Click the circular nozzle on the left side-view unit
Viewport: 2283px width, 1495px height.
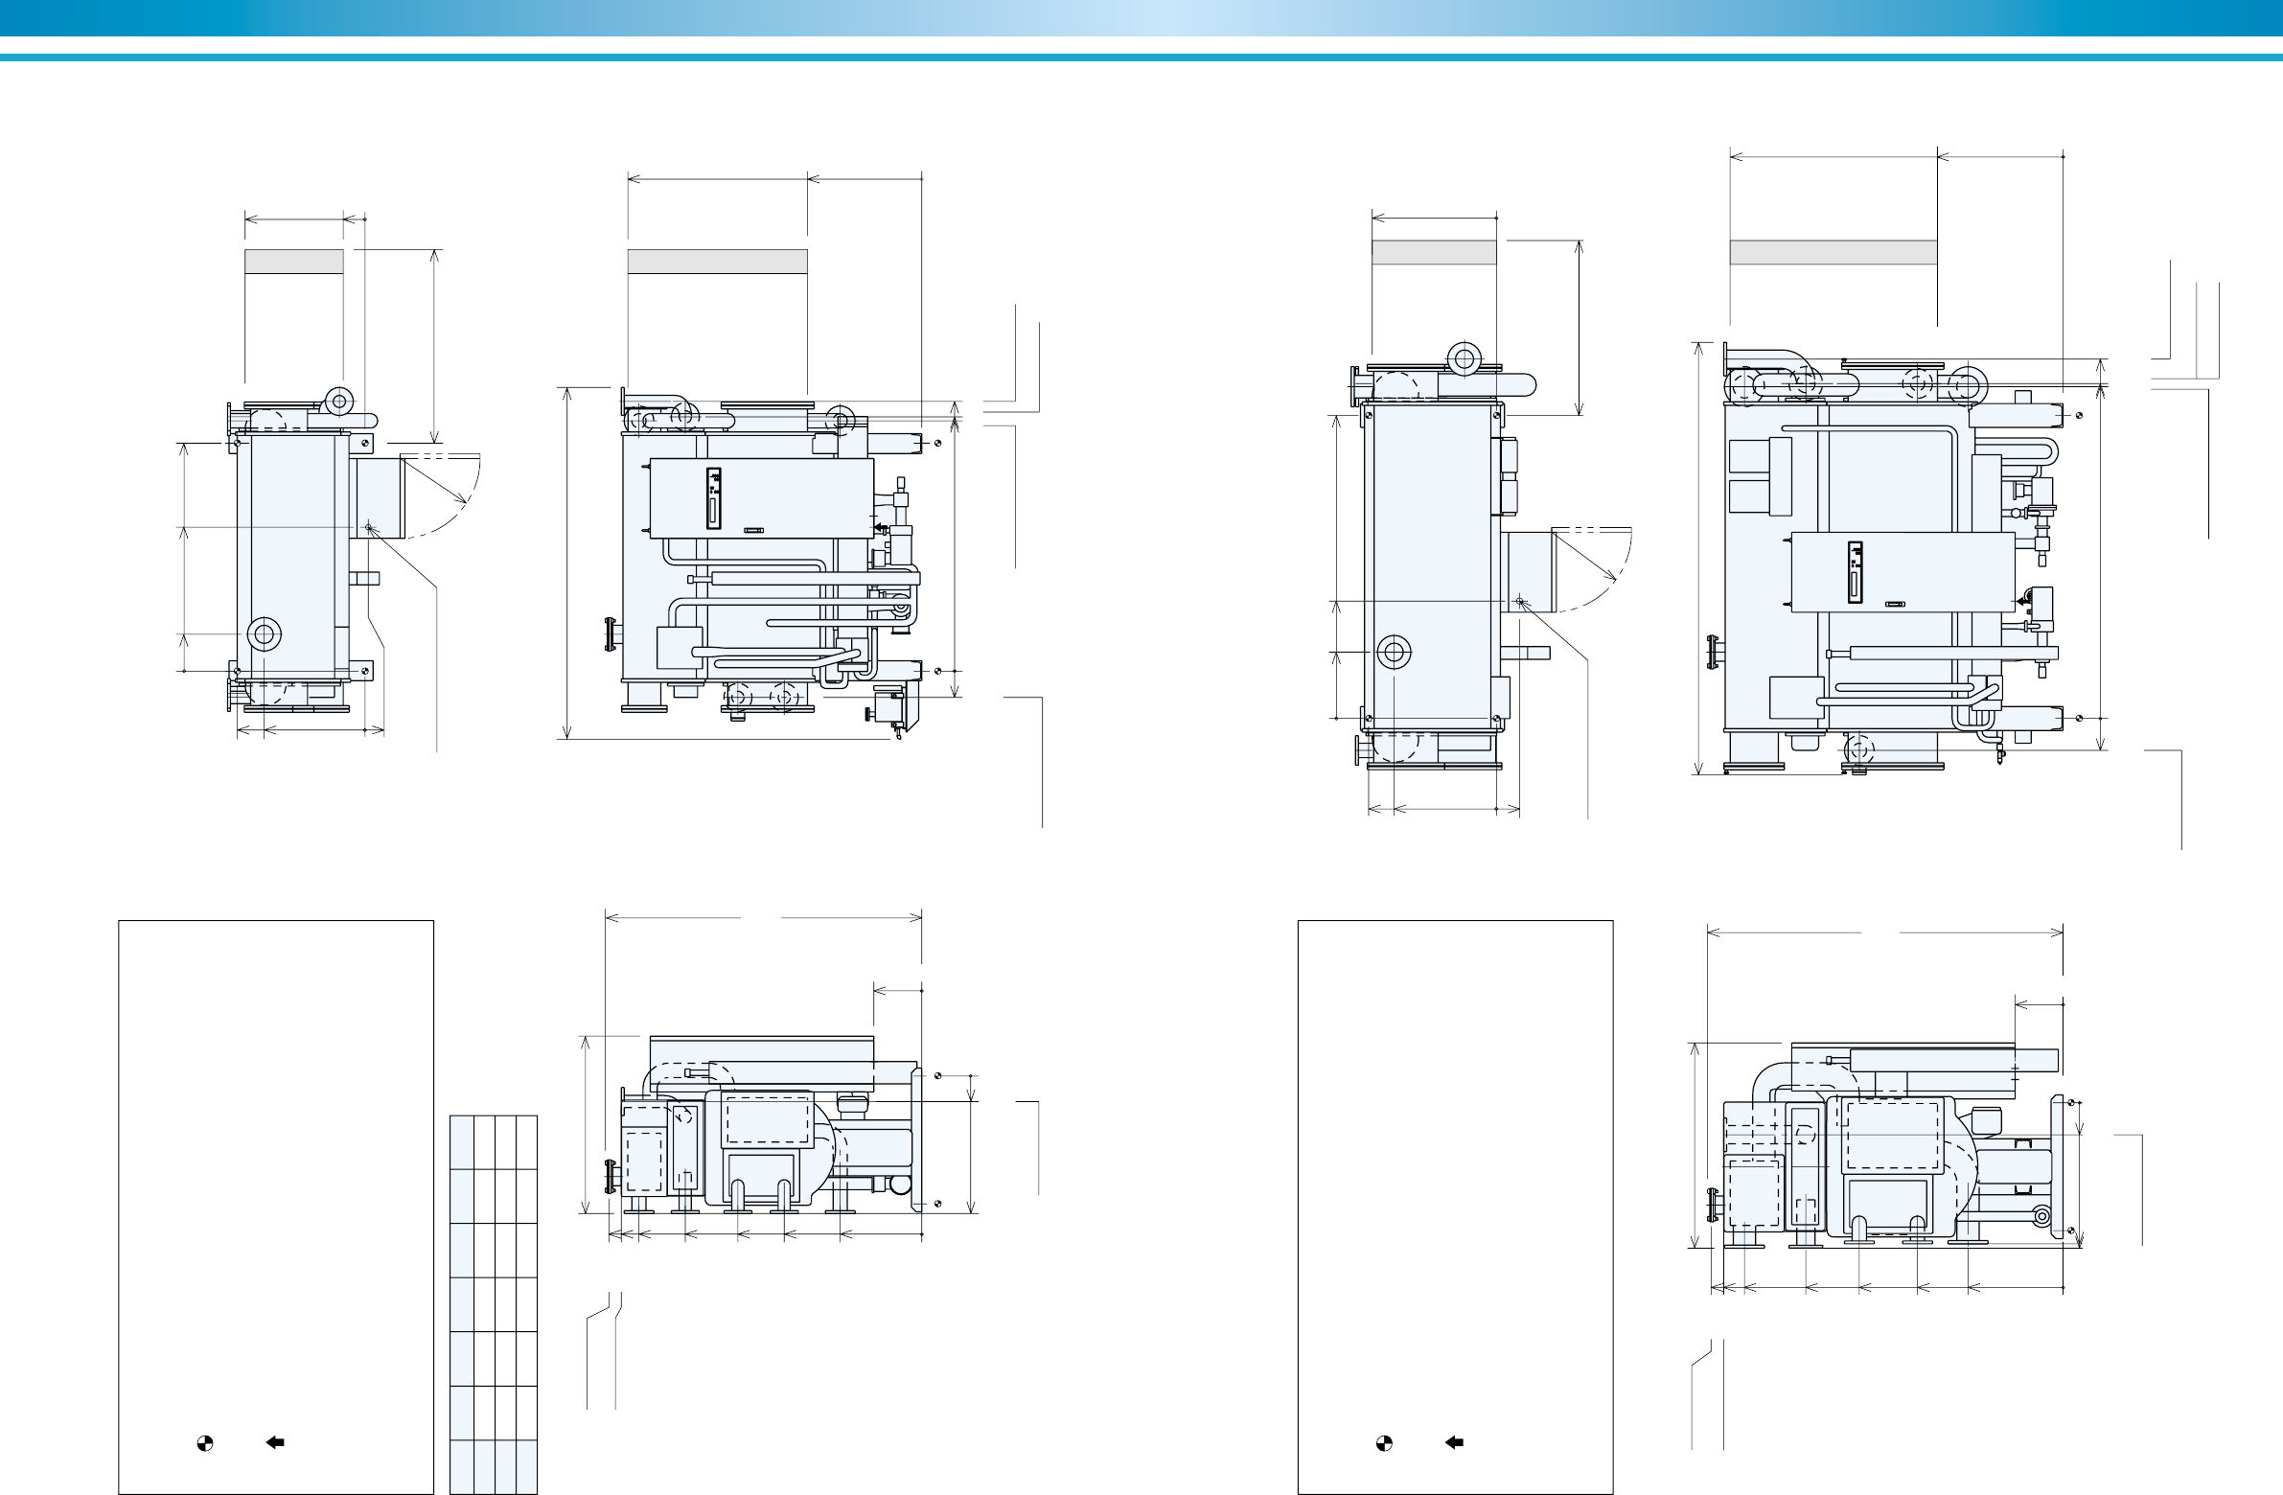click(265, 633)
